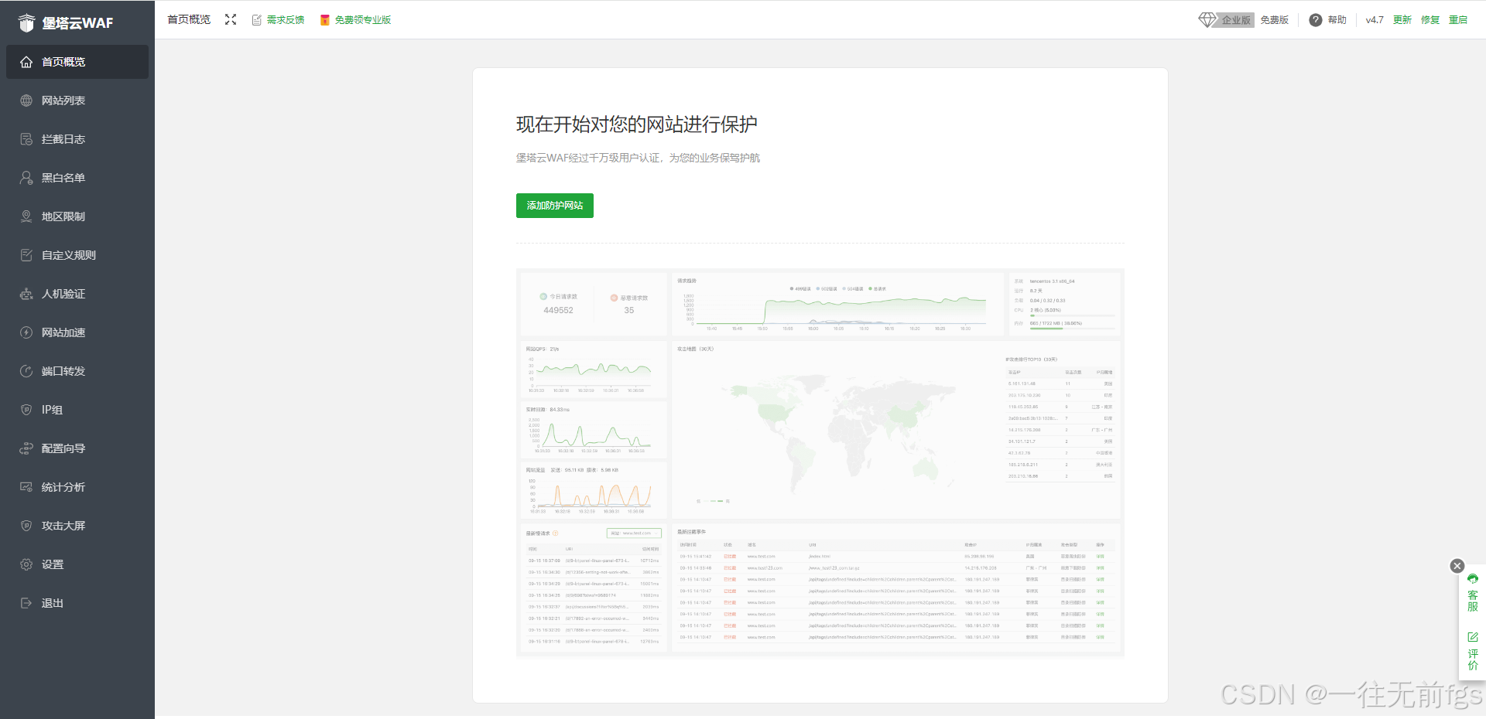The width and height of the screenshot is (1486, 719).
Task: Click the gift icon beside 免费领专业版
Action: [325, 20]
